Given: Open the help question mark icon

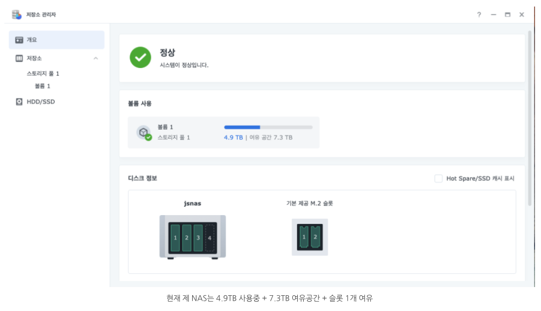Looking at the screenshot, I should point(479,15).
